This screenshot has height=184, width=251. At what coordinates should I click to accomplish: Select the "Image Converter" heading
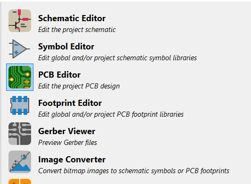[72, 160]
